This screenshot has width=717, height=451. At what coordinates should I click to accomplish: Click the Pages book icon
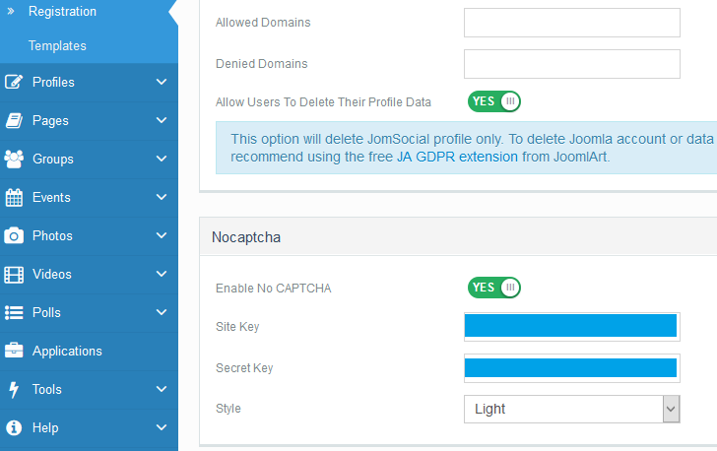point(15,121)
